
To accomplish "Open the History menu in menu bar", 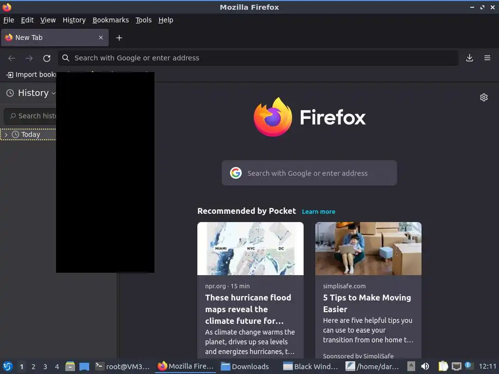I will coord(74,20).
